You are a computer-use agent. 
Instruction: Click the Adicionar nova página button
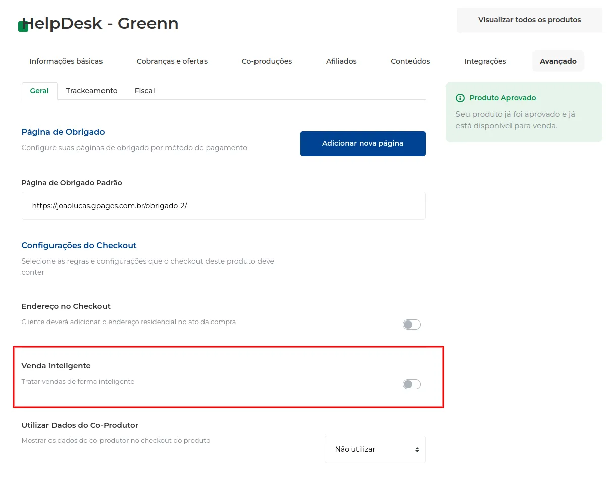tap(363, 144)
